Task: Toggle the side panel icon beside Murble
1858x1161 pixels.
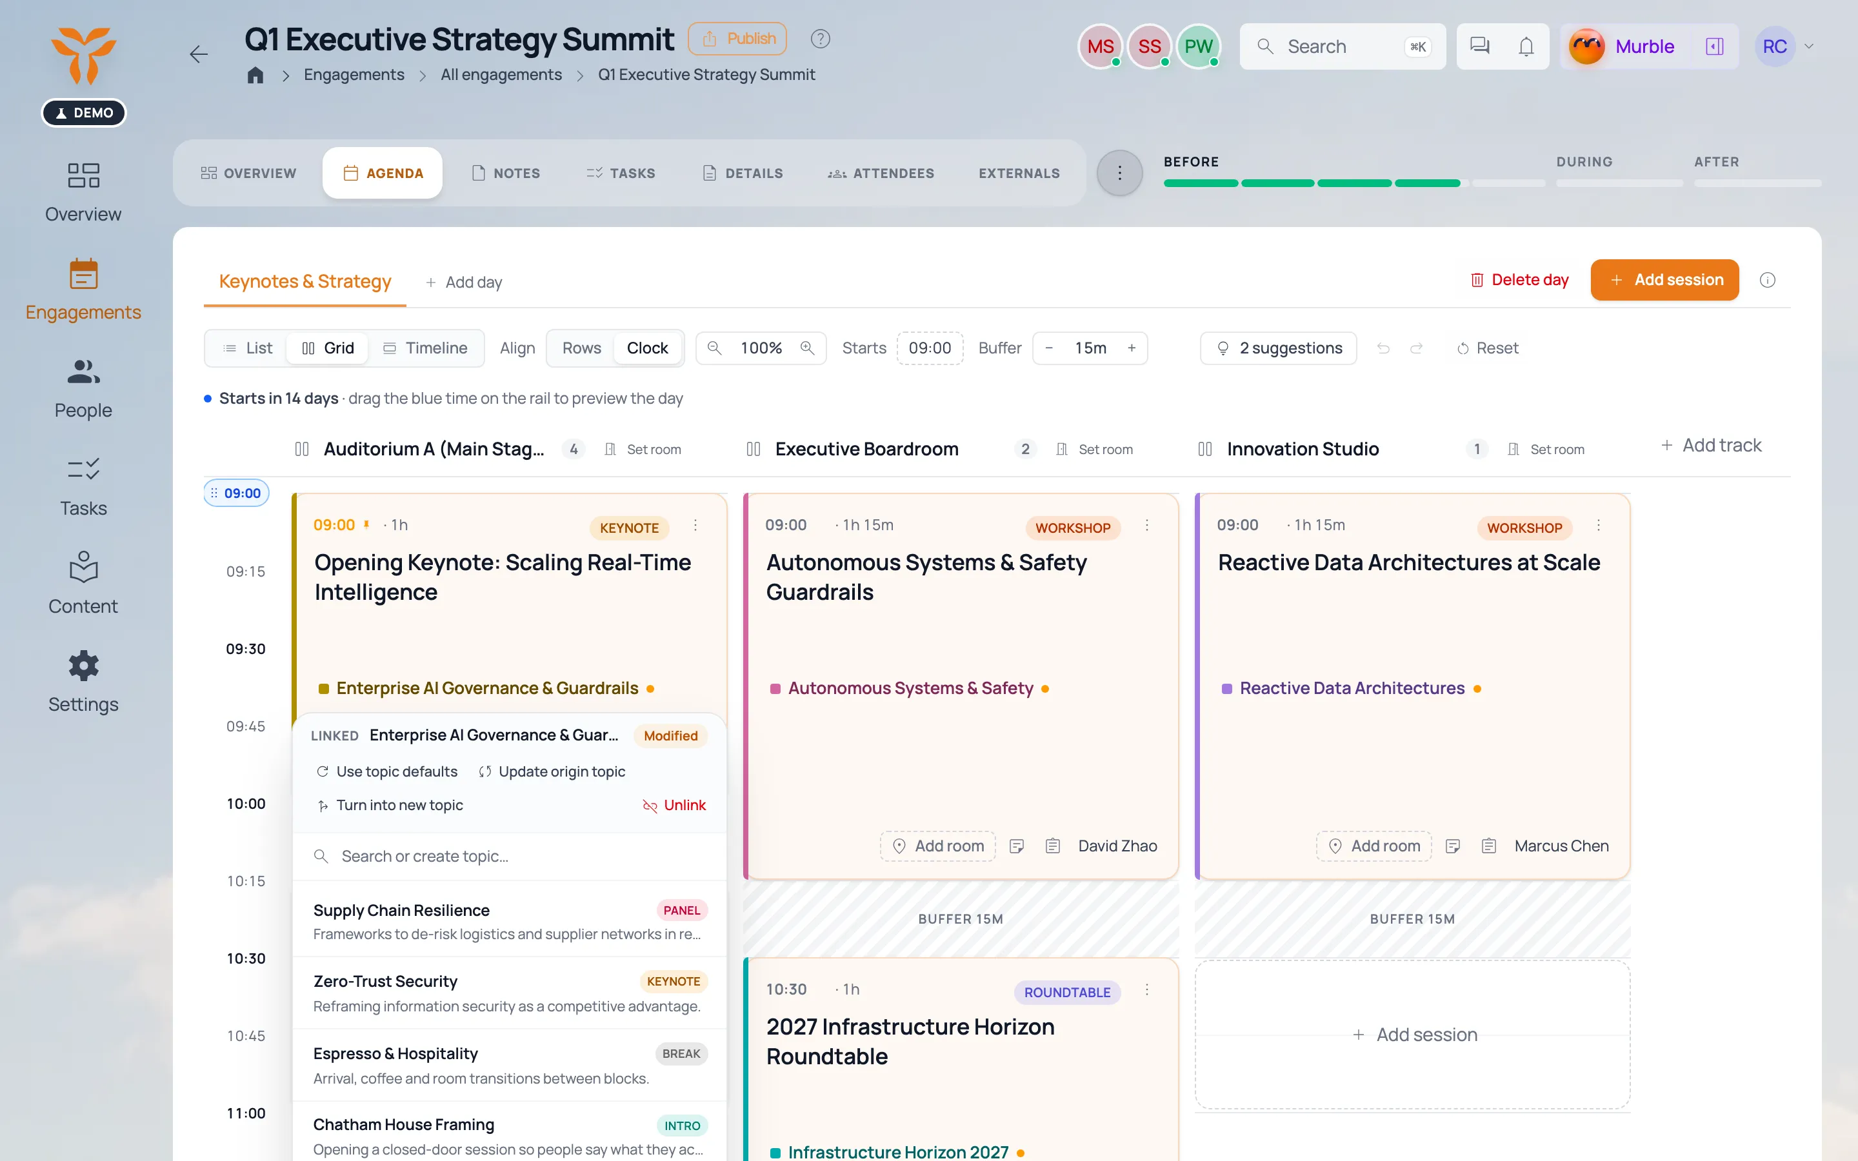Action: tap(1714, 46)
